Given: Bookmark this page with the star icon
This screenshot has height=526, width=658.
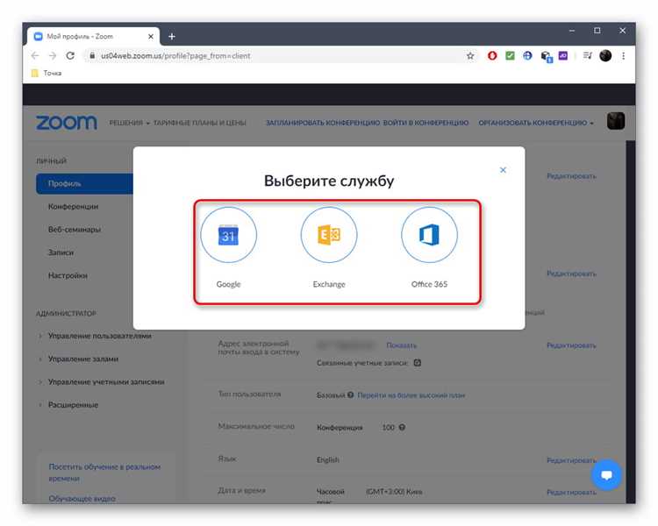Looking at the screenshot, I should coord(470,56).
